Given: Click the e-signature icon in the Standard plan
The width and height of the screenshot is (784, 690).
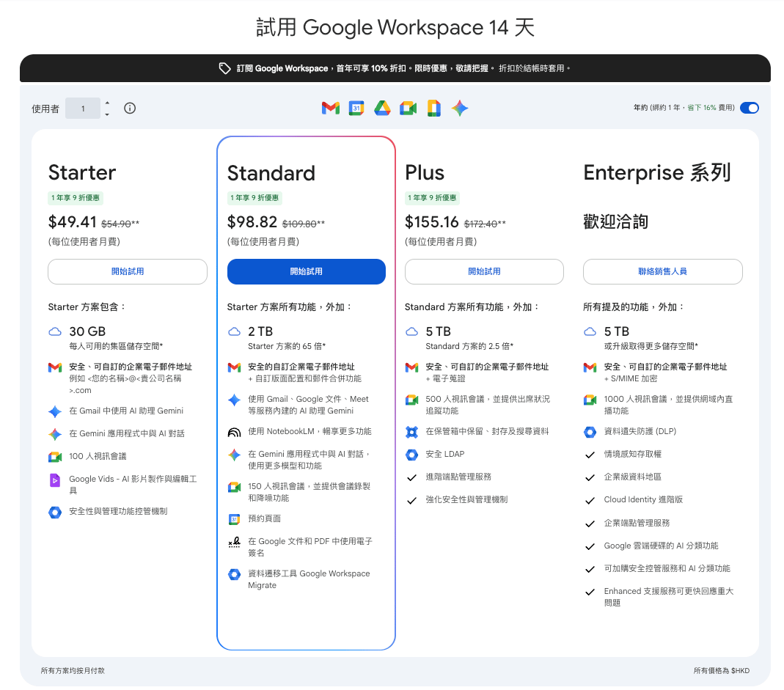Looking at the screenshot, I should [x=234, y=542].
